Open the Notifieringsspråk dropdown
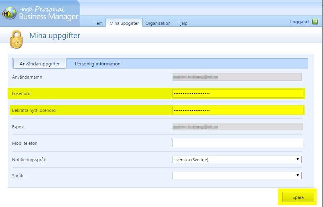Image resolution: width=323 pixels, height=207 pixels. click(x=237, y=159)
